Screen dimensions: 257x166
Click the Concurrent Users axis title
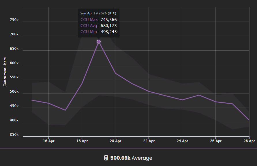click(5, 72)
